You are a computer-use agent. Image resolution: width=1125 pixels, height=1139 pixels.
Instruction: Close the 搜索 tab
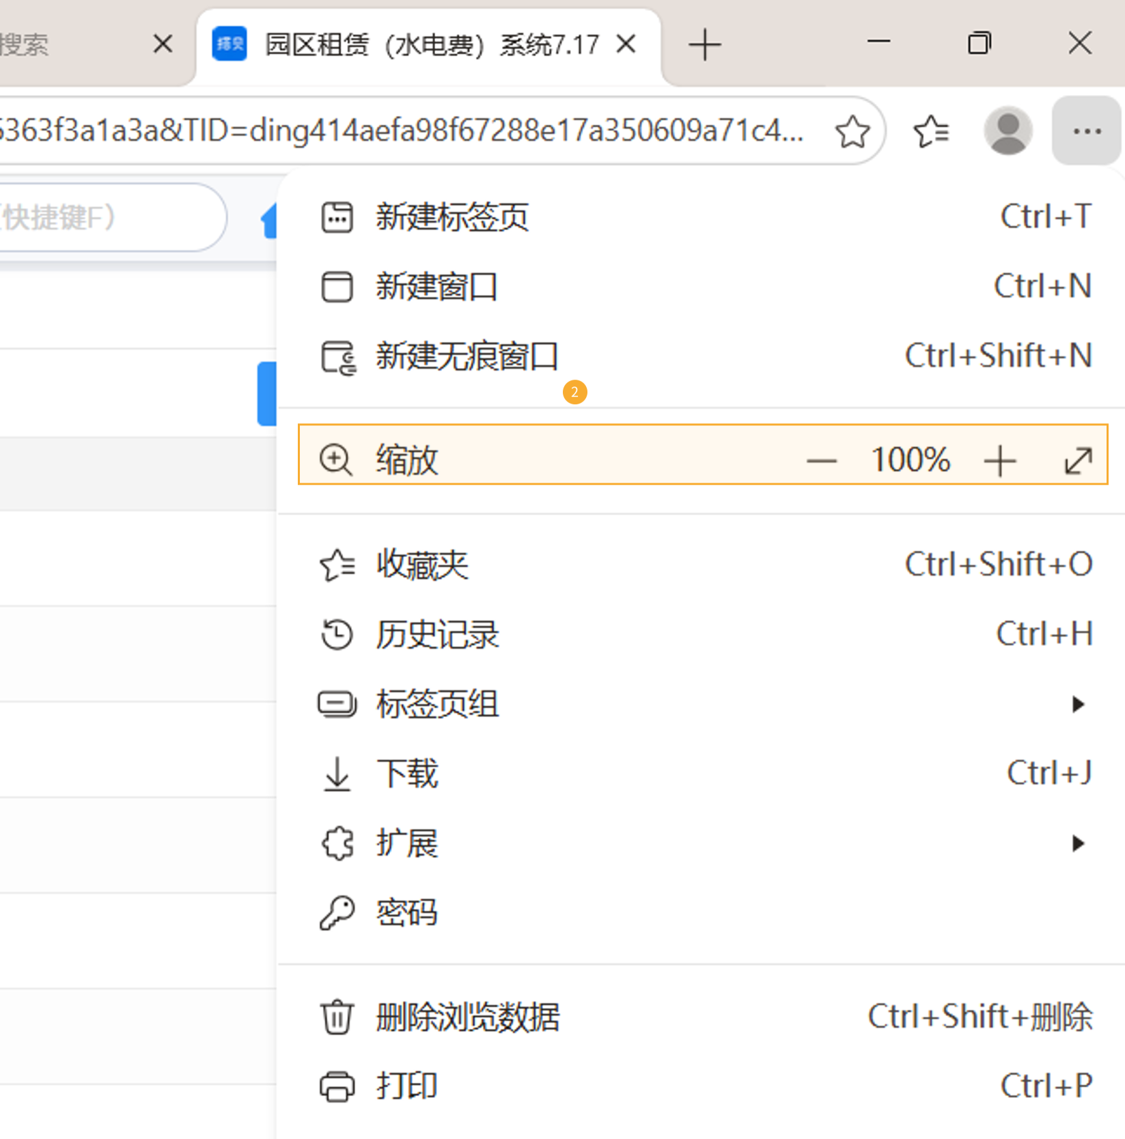click(x=163, y=44)
